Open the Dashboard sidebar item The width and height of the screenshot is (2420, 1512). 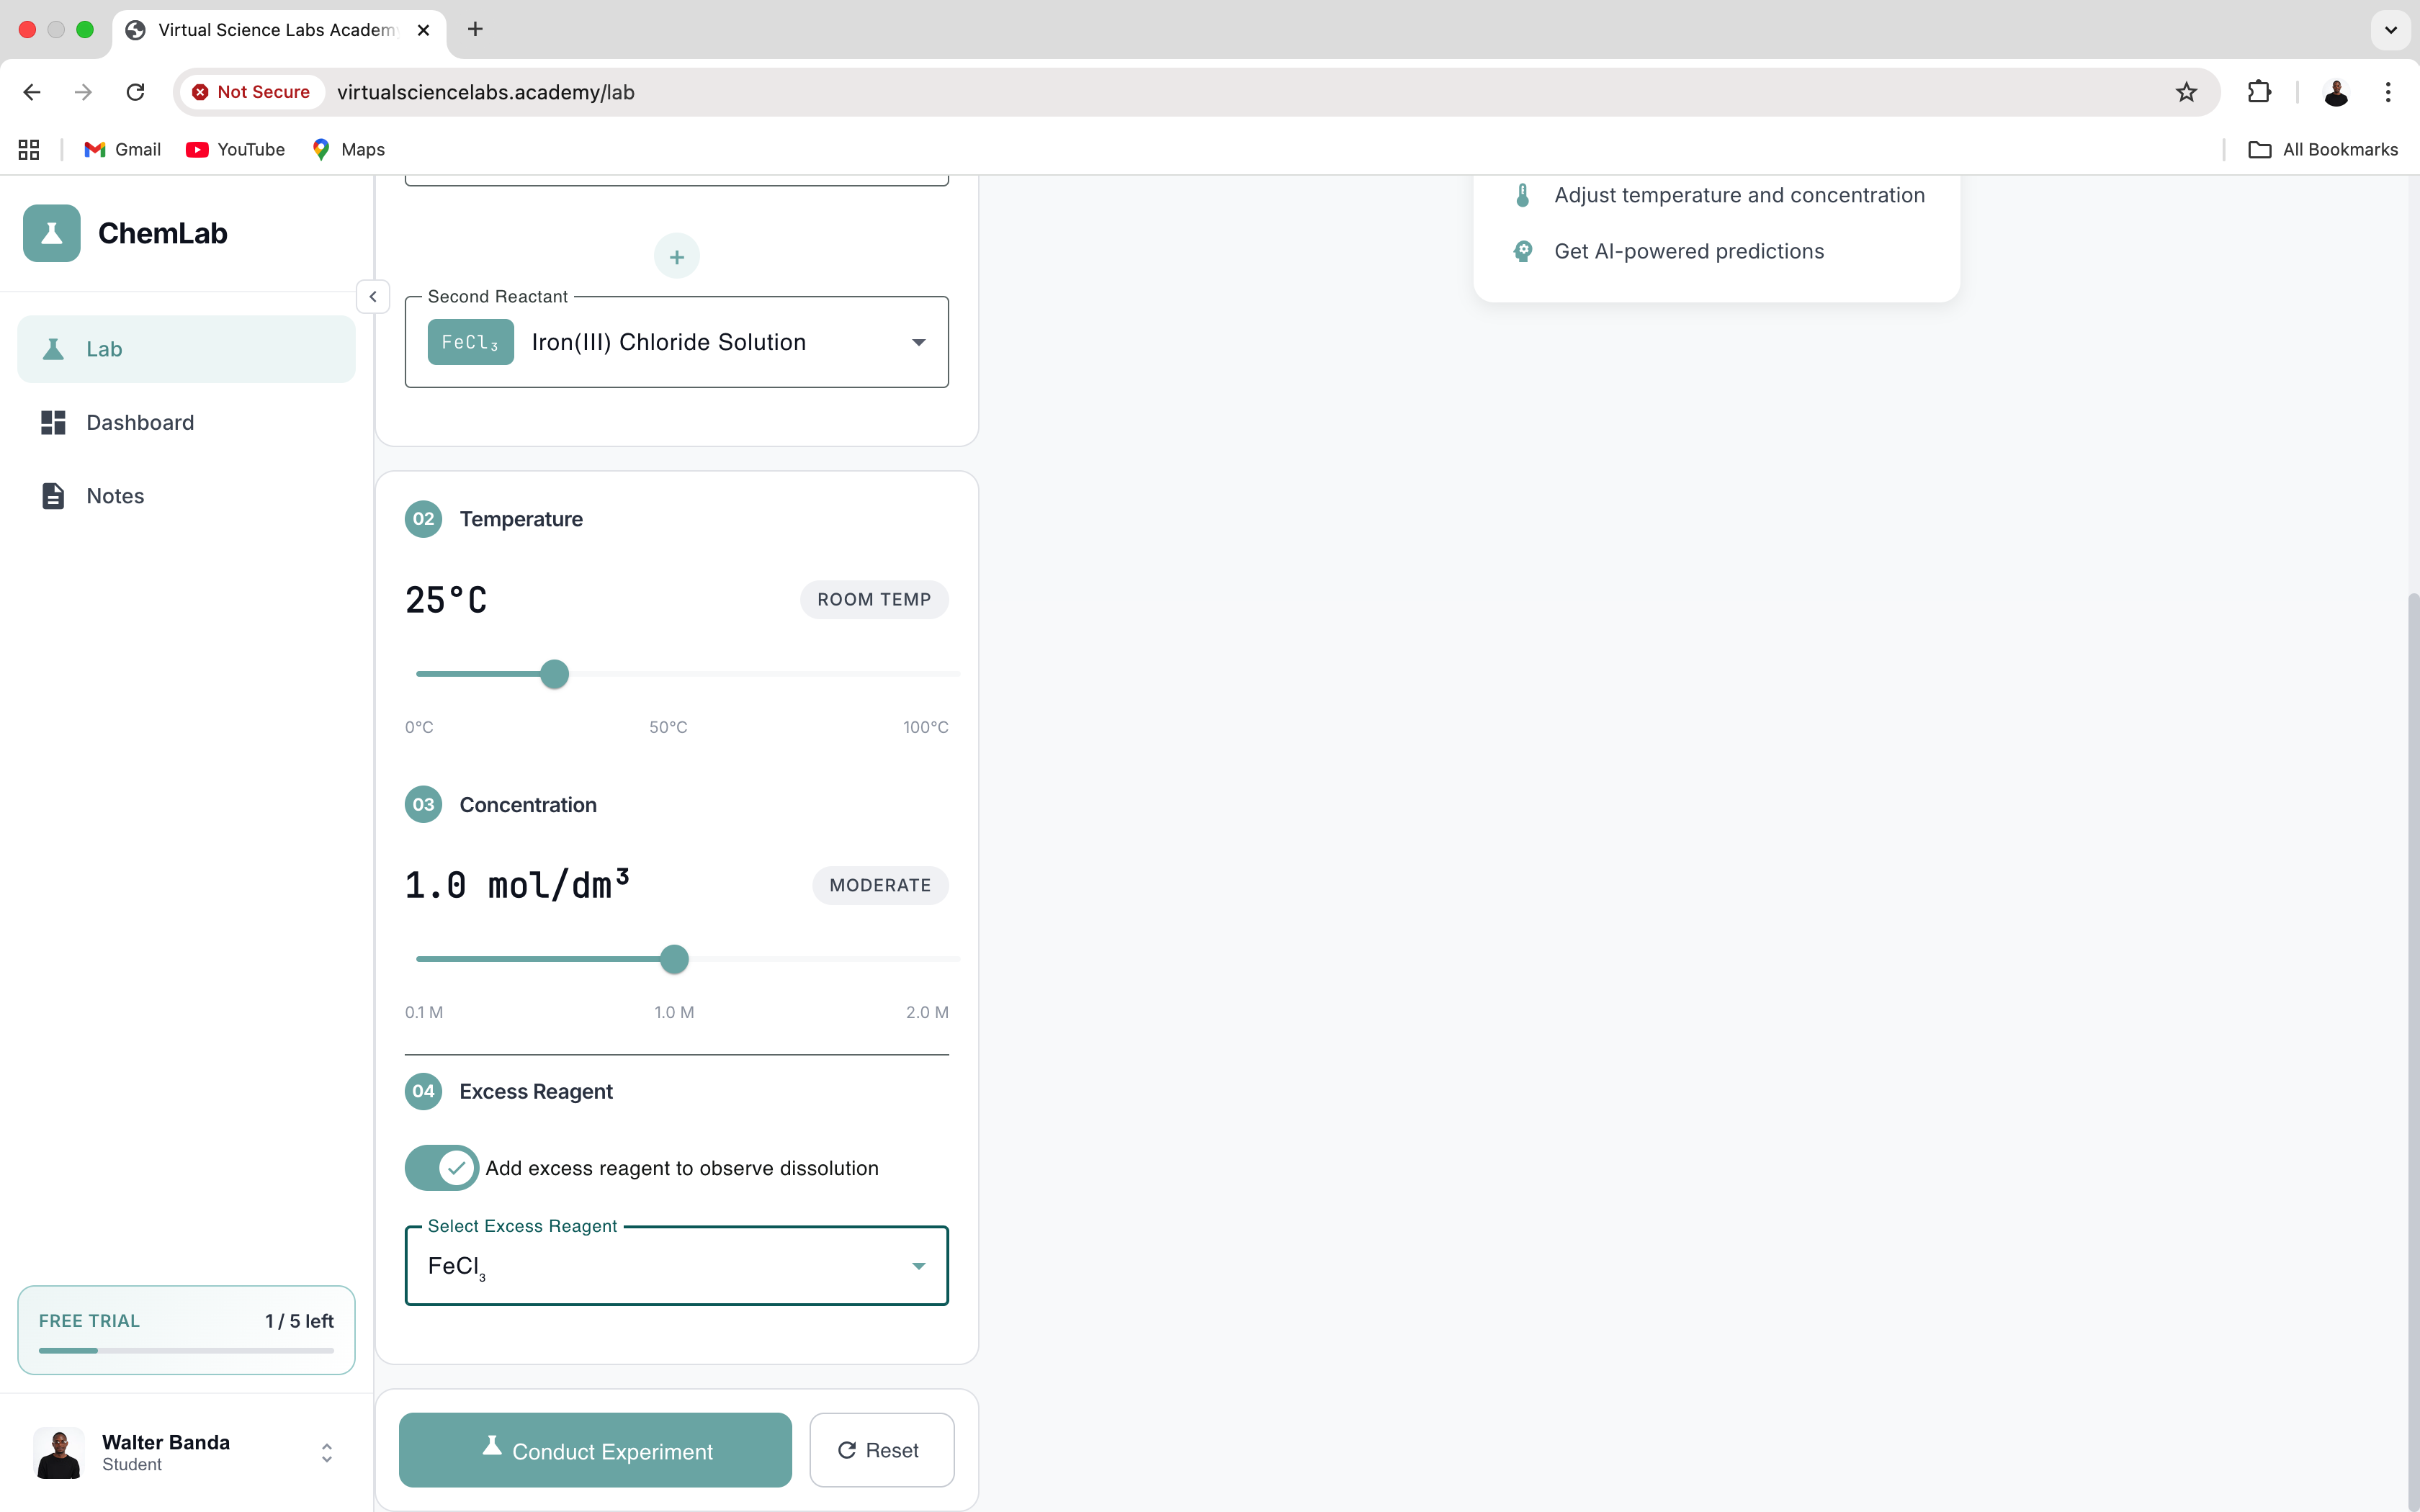[140, 423]
